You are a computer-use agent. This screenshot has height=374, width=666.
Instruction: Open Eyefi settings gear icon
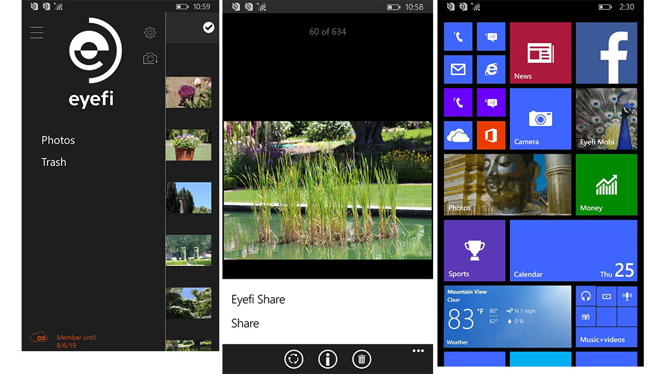click(x=150, y=33)
